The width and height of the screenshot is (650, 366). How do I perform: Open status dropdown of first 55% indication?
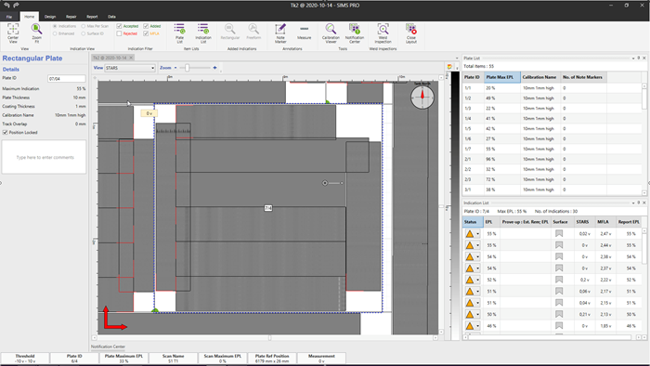pos(477,234)
